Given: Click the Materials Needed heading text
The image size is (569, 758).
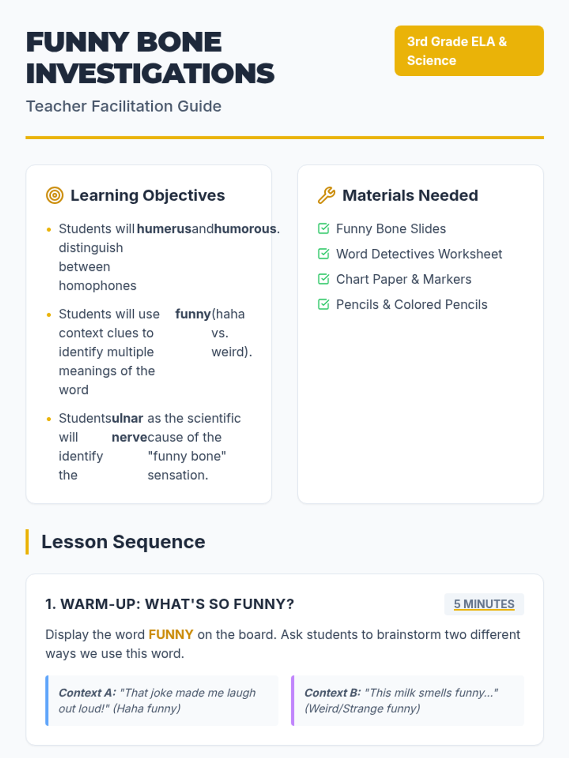Looking at the screenshot, I should (x=410, y=195).
